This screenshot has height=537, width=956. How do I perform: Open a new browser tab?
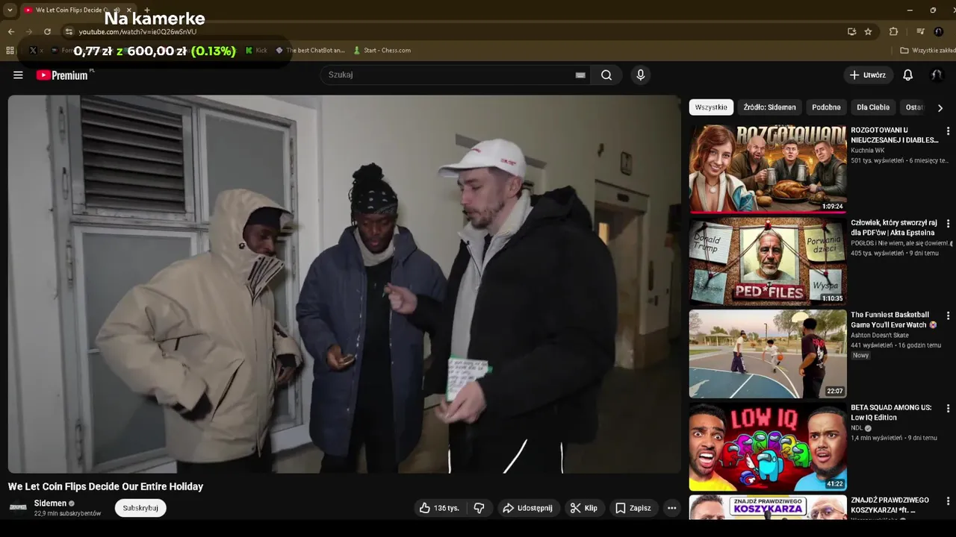[146, 10]
